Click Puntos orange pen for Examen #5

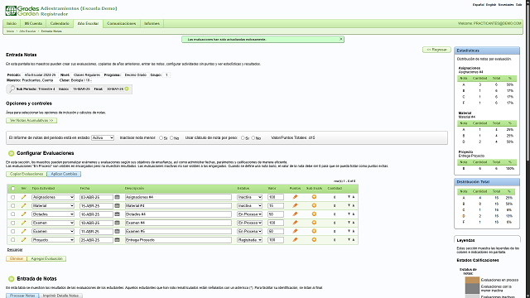[295, 231]
